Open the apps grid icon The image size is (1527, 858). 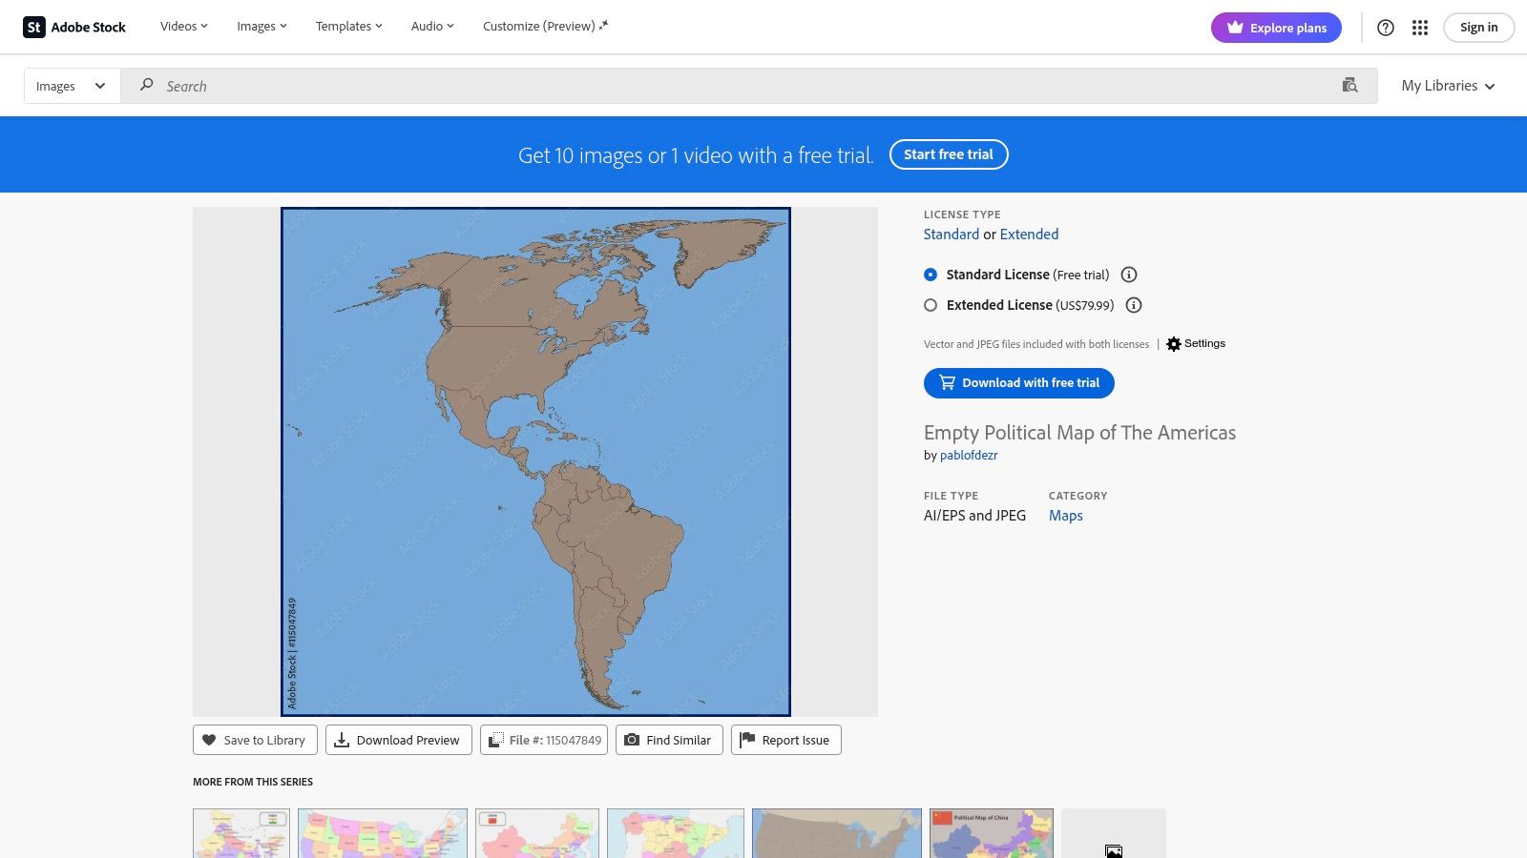click(x=1420, y=28)
